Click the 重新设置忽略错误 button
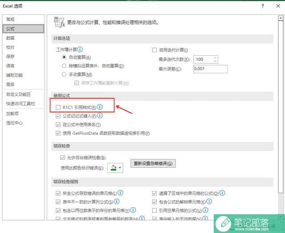The width and height of the screenshot is (285, 233). tap(153, 163)
